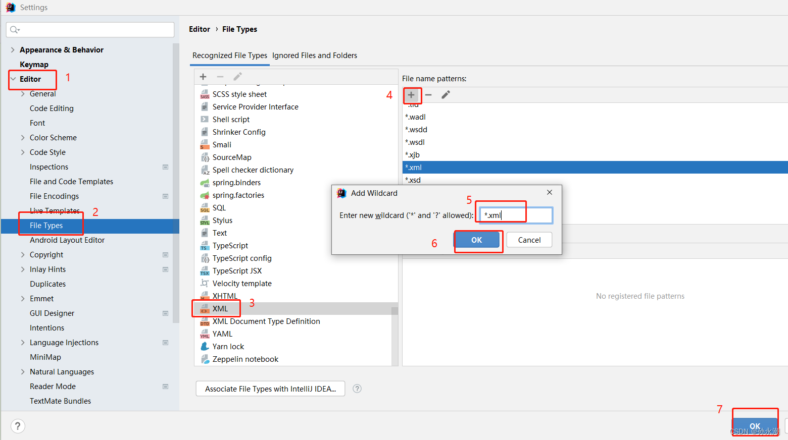Switch to Recognized File Types tab
The image size is (788, 440).
[230, 56]
